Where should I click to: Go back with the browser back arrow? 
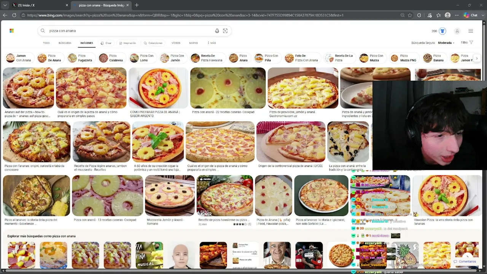(x=5, y=15)
